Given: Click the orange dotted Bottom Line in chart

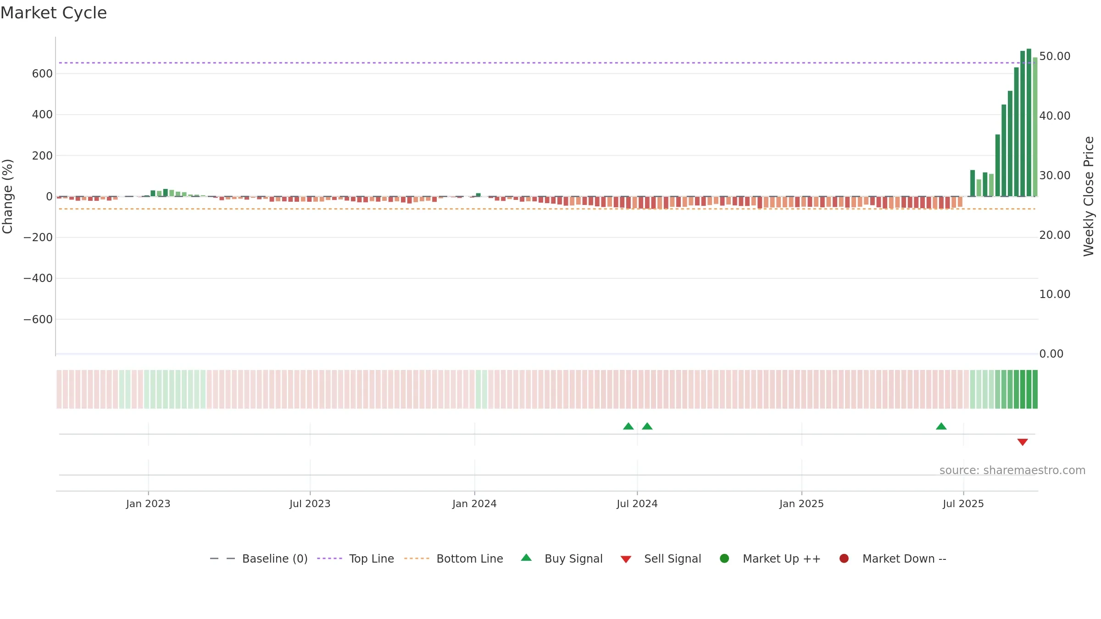Looking at the screenshot, I should coord(547,209).
